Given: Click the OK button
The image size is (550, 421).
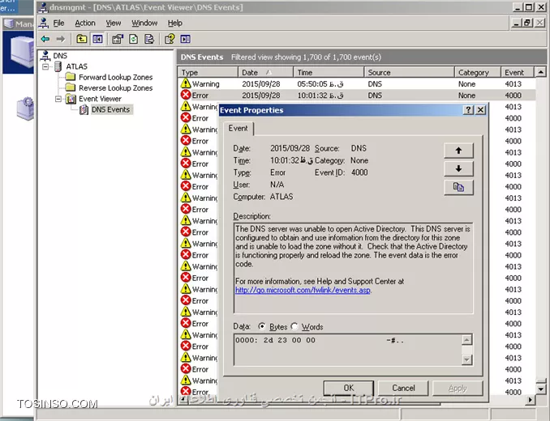Looking at the screenshot, I should tap(349, 388).
